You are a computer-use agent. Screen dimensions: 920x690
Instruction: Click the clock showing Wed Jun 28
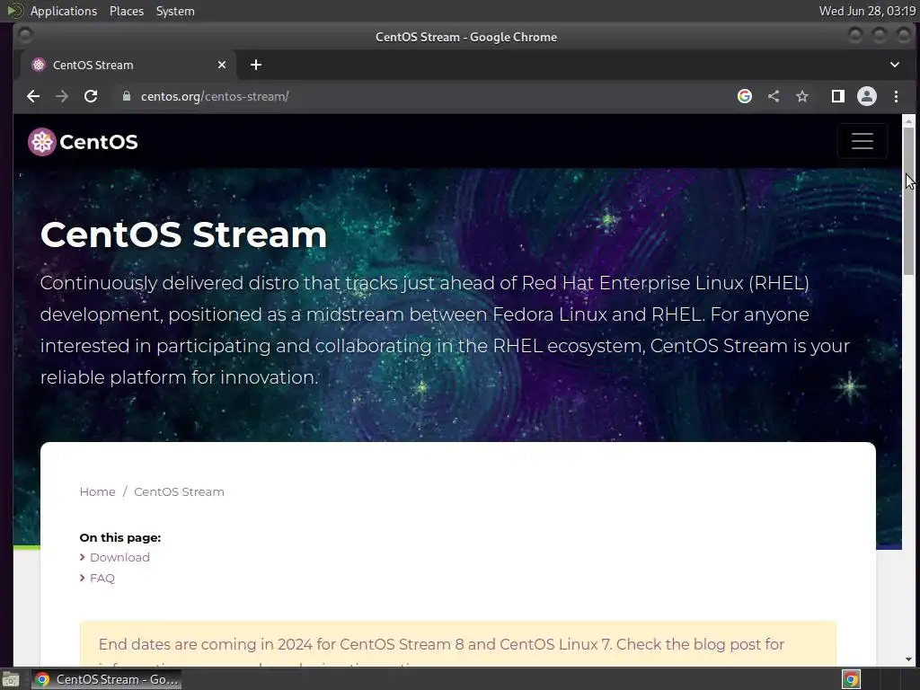tap(867, 11)
